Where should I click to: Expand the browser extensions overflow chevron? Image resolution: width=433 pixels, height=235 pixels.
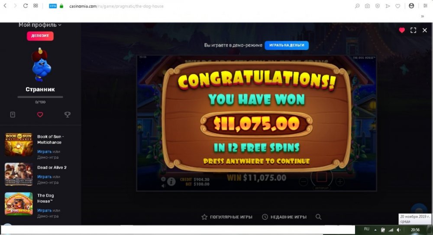point(422,16)
